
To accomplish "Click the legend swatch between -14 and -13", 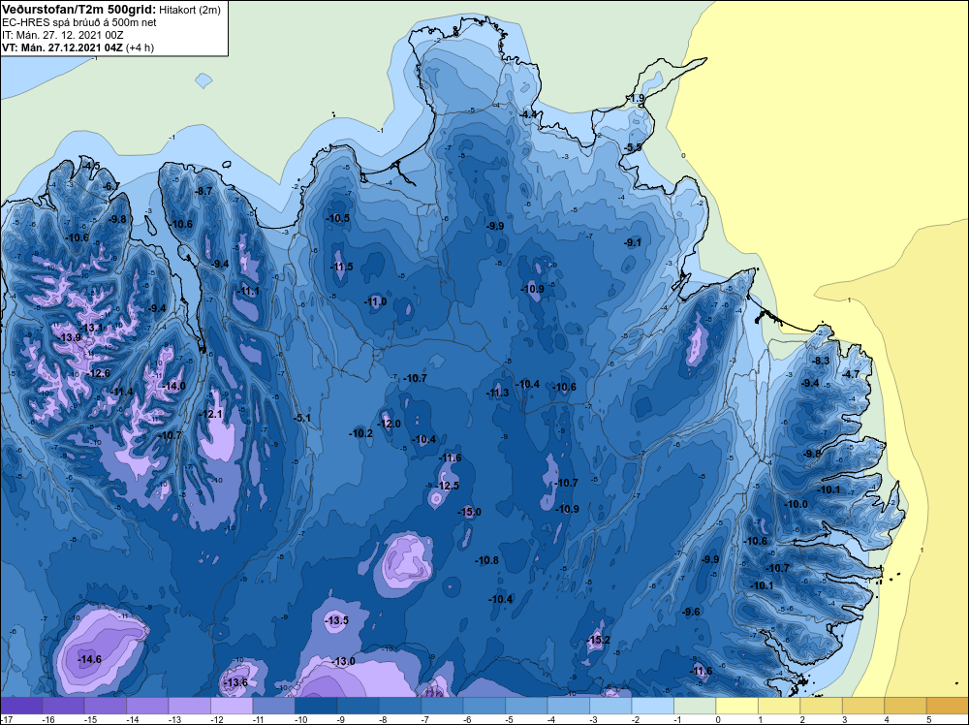I will (x=147, y=706).
